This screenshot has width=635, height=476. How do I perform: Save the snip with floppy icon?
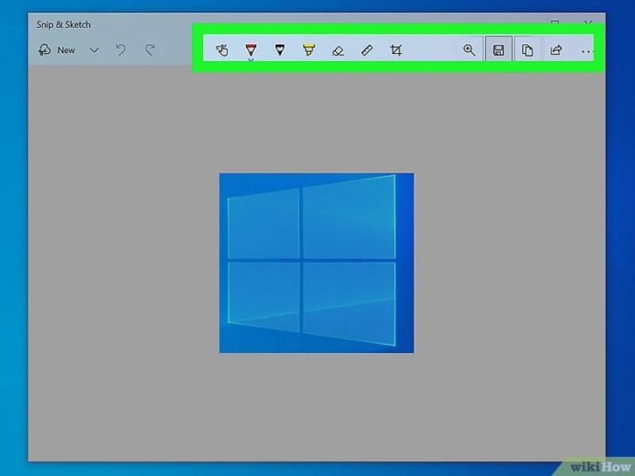(x=498, y=50)
